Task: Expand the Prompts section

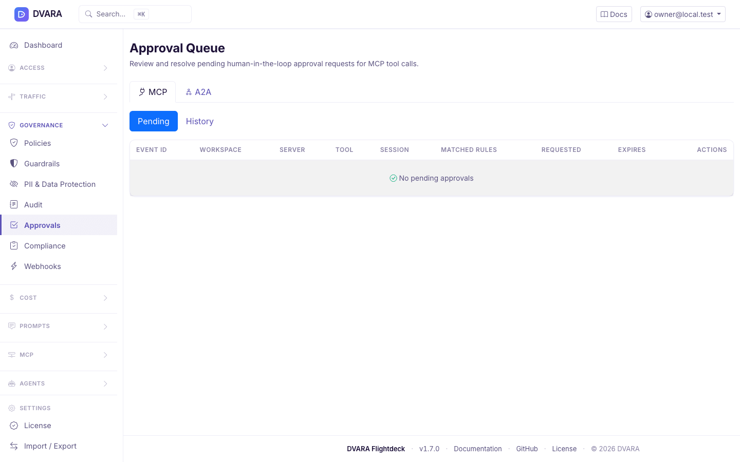Action: [x=59, y=326]
